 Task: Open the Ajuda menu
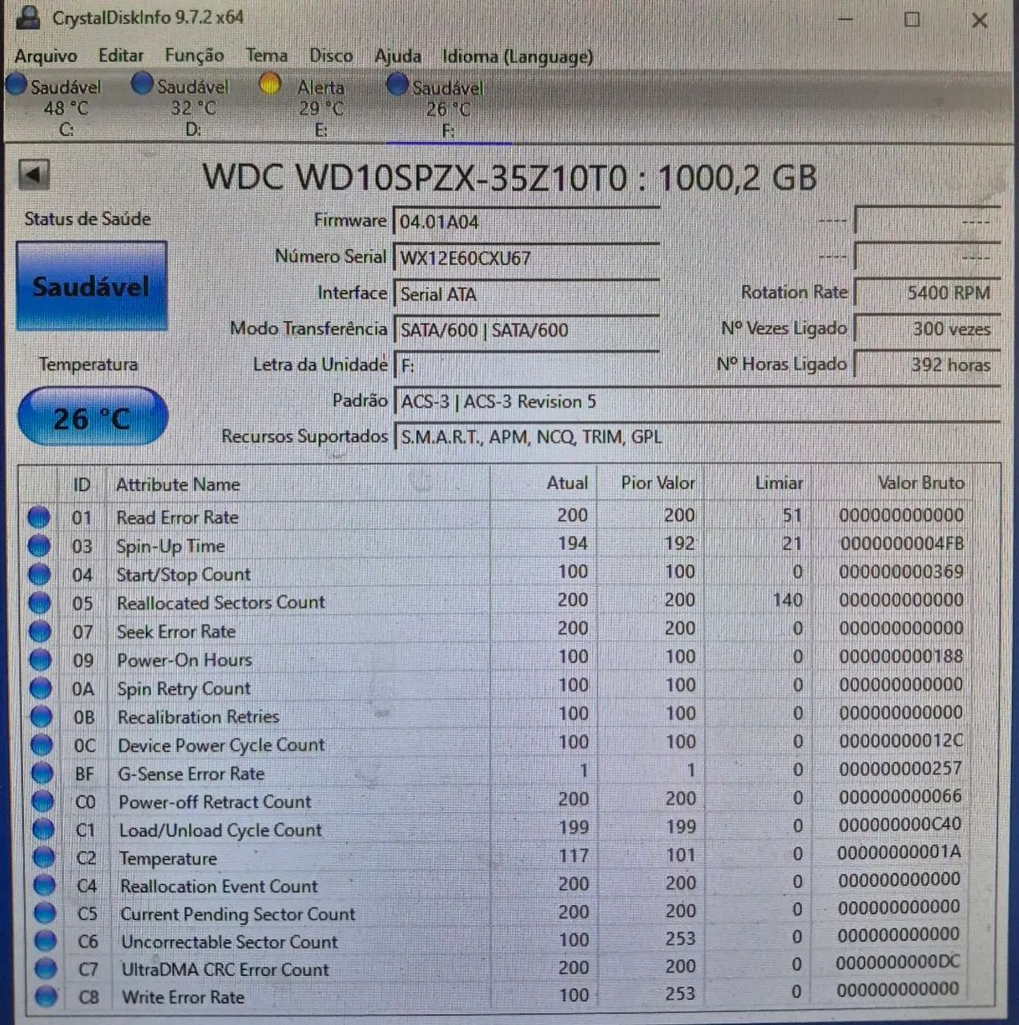tap(398, 56)
